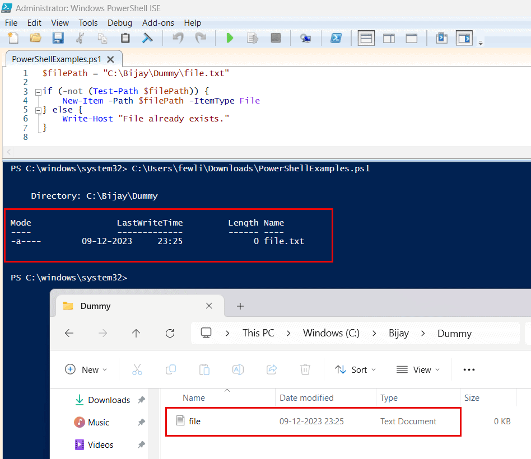Viewport: 531px width, 459px height.
Task: Share file.txt with the Share icon
Action: pos(271,369)
